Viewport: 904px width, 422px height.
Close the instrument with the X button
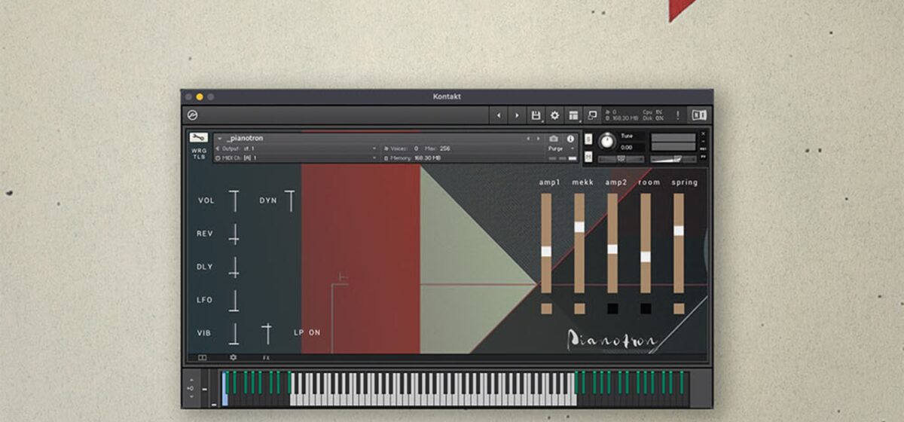pos(703,134)
